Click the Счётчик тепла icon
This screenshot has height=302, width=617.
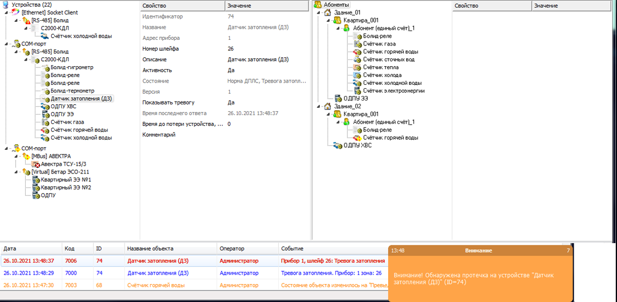point(357,67)
